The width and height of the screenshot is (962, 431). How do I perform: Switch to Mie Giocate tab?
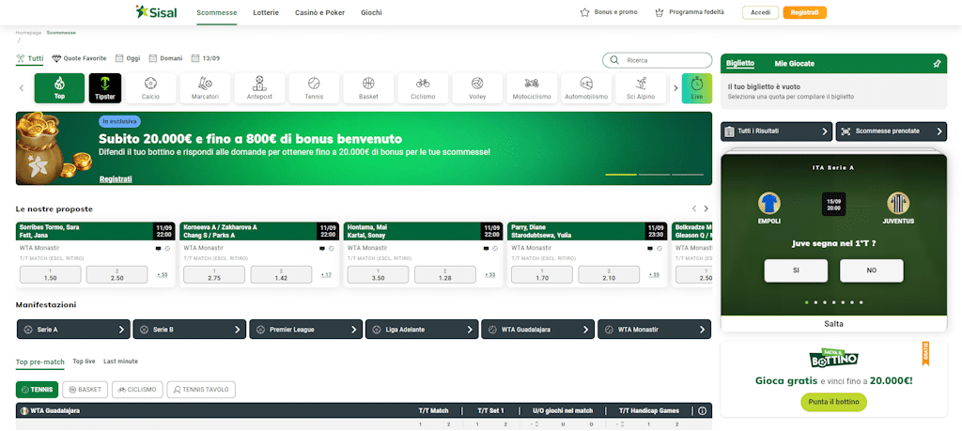click(x=794, y=64)
